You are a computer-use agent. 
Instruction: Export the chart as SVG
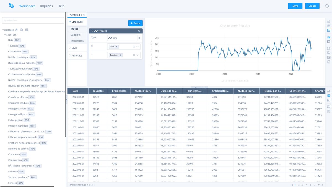click(329, 53)
